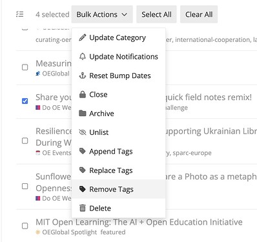Select Unlist in the bulk menu
The width and height of the screenshot is (257, 242).
[118, 132]
